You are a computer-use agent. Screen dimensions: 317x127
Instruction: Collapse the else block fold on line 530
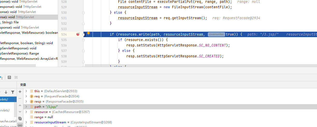pyautogui.click(x=84, y=12)
